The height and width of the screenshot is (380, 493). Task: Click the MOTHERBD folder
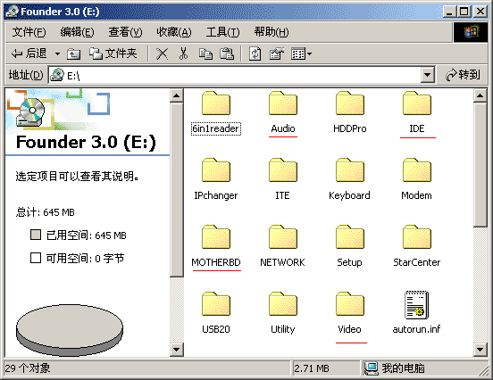pyautogui.click(x=216, y=246)
